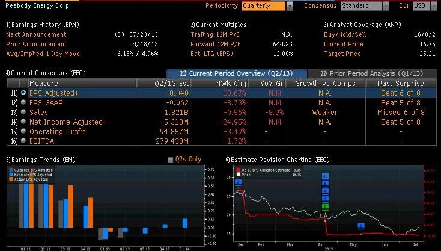The width and height of the screenshot is (441, 251).
Task: Open 1) Earnings History (ERN)
Action: pyautogui.click(x=43, y=25)
